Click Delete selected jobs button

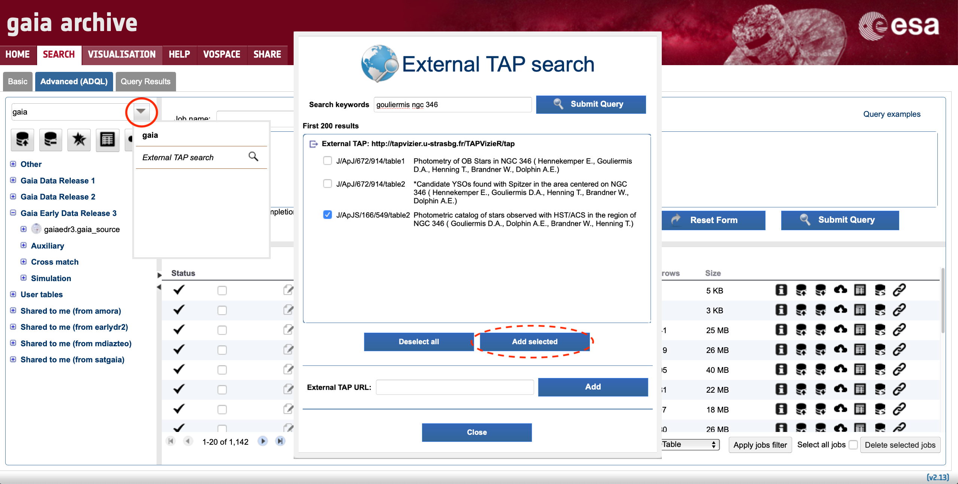(900, 445)
